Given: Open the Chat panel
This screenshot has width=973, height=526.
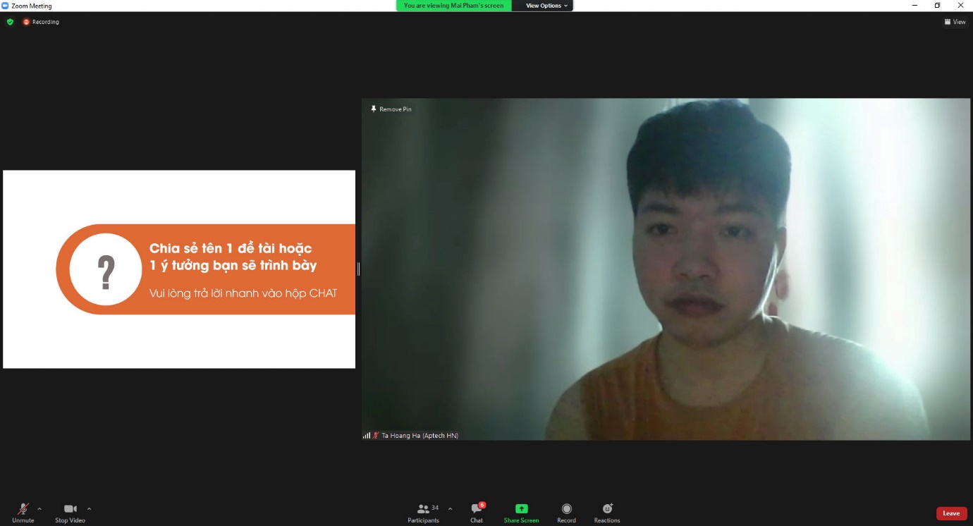Looking at the screenshot, I should click(x=477, y=512).
